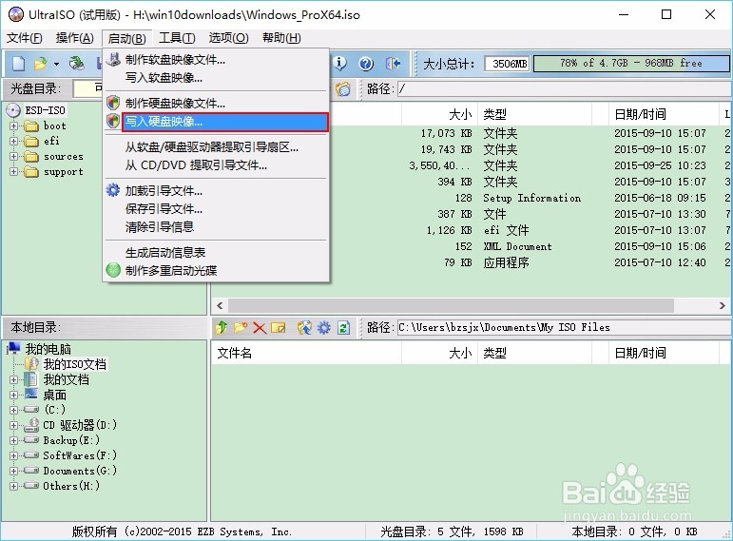
Task: Click the local New folder icon
Action: pos(241,328)
